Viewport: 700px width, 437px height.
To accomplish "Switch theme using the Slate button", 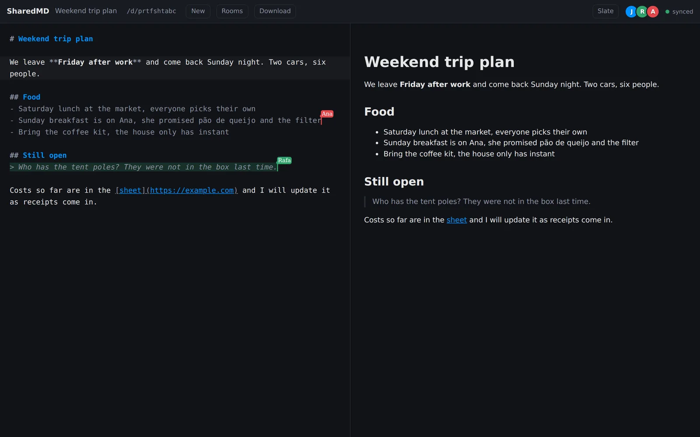I will [x=605, y=11].
